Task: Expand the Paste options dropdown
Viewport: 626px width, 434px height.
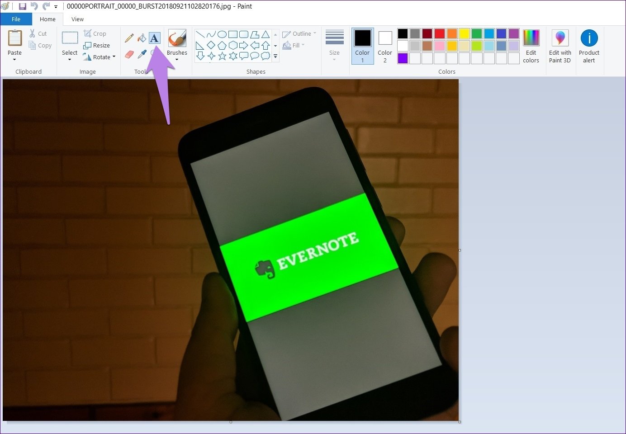Action: click(14, 59)
